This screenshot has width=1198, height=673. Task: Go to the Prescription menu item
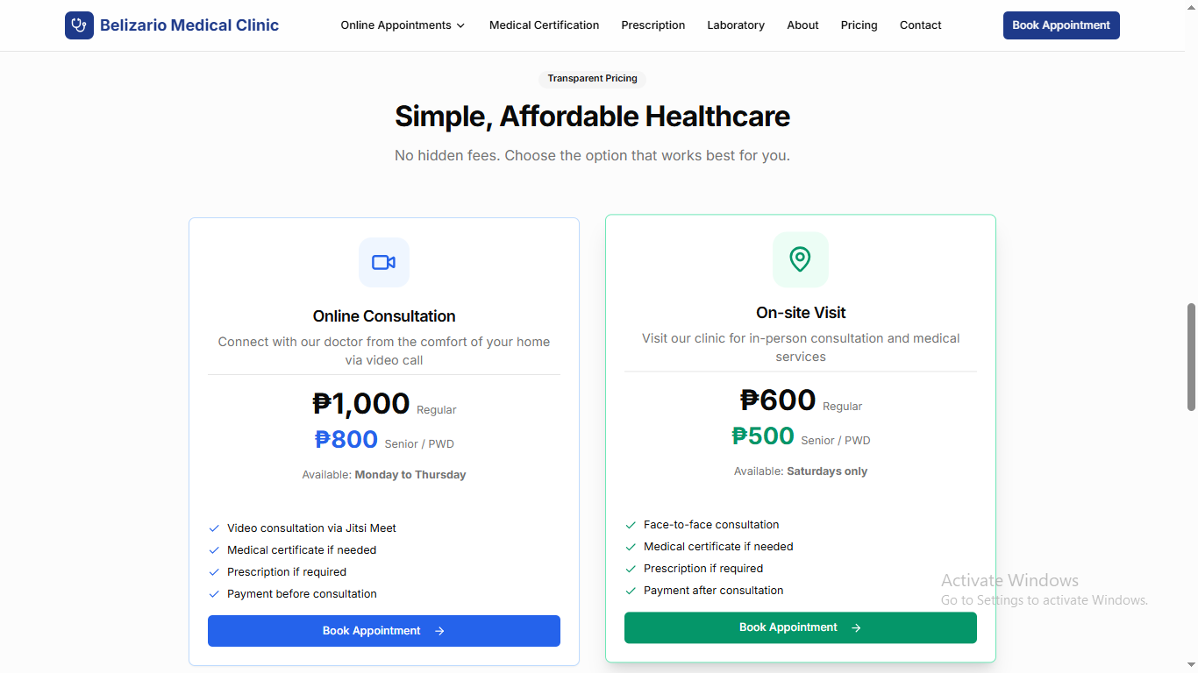pyautogui.click(x=652, y=25)
